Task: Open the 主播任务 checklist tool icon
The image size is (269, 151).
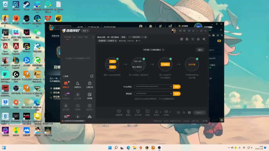Action: tap(89, 85)
